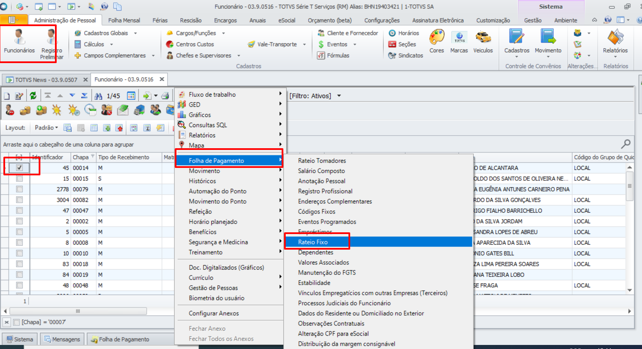This screenshot has height=349, width=642.
Task: Click the Chapa column filter icon
Action: [92, 156]
